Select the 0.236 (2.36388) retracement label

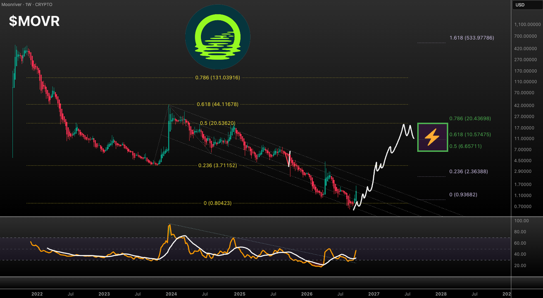point(469,172)
